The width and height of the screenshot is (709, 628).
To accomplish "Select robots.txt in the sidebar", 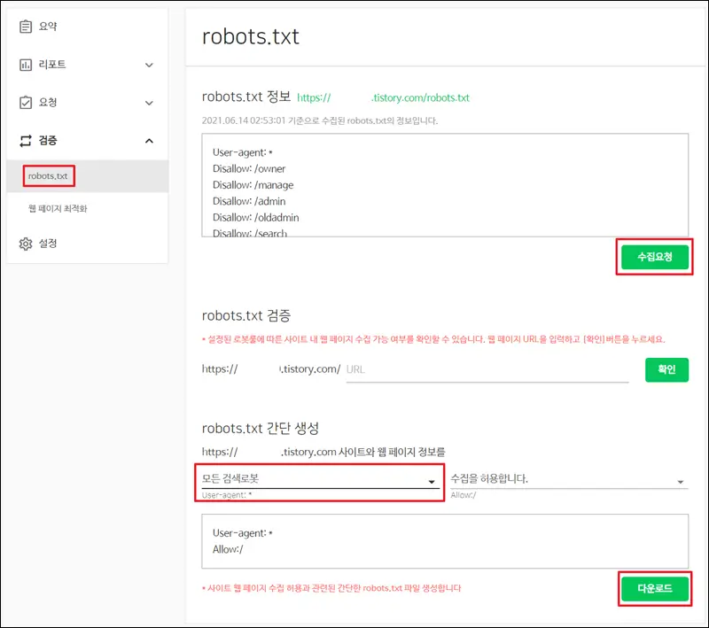I will (x=49, y=176).
